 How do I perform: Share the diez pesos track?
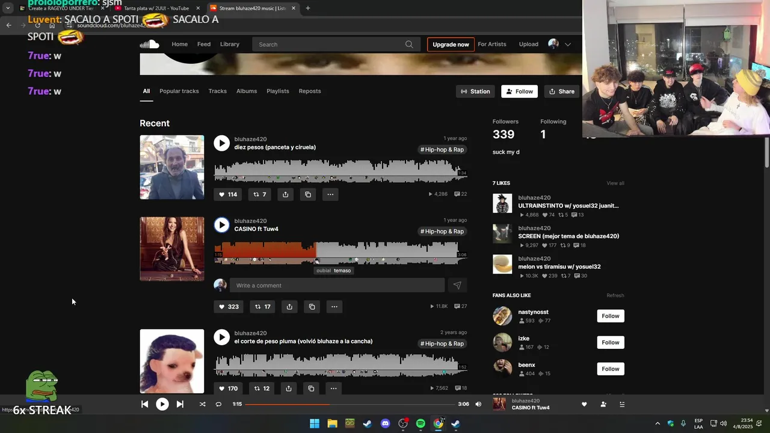pos(286,194)
